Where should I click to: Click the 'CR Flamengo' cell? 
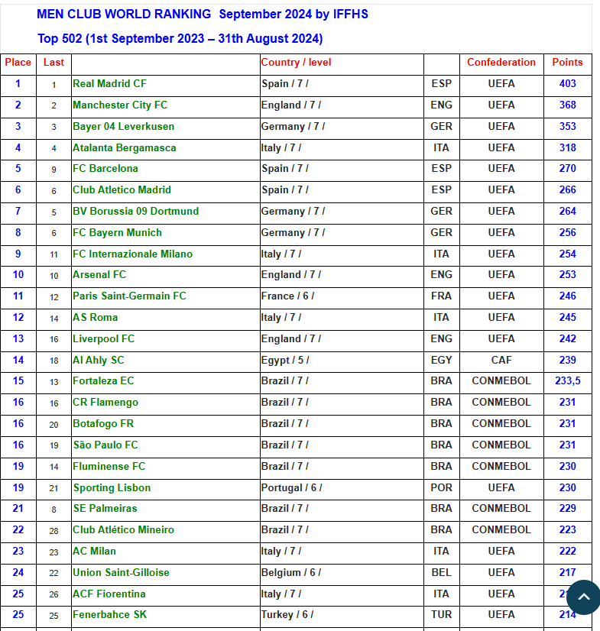pos(166,403)
